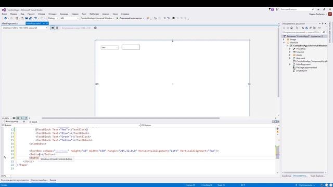
Task: Close the active MainPage.xaml tab
Action: [x=47, y=23]
